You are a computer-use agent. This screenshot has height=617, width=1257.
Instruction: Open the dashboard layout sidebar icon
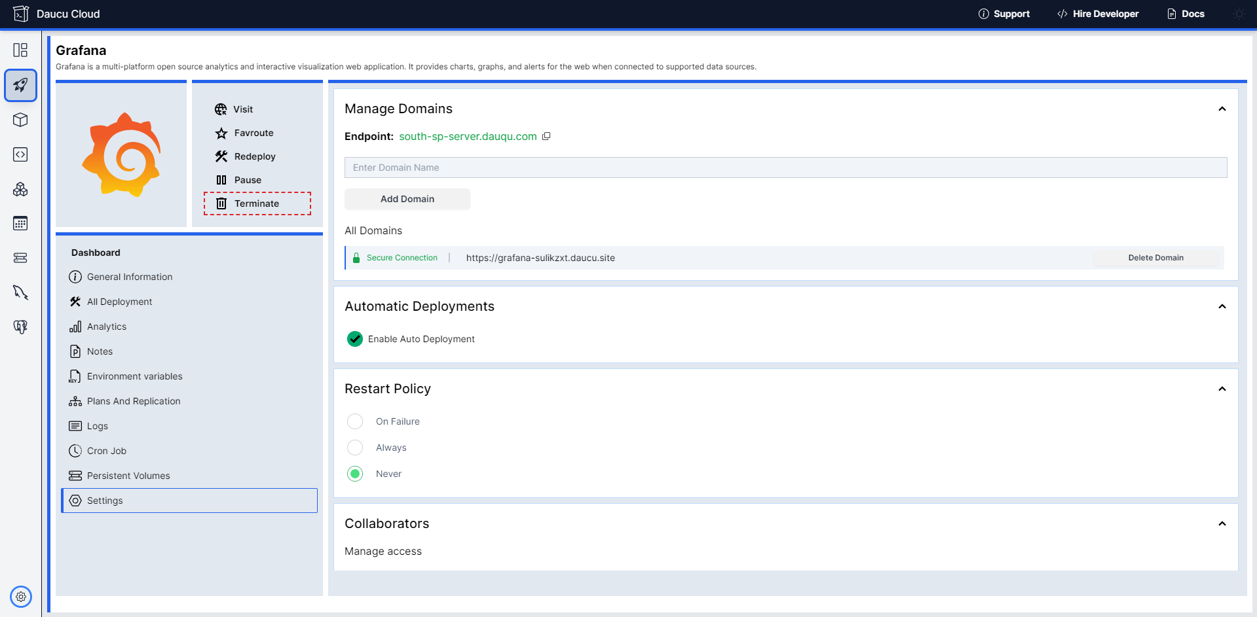(x=20, y=50)
